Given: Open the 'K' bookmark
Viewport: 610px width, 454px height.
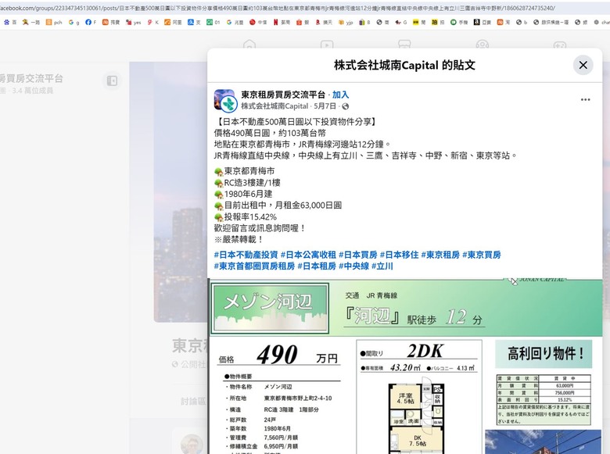Looking at the screenshot, I should pyautogui.click(x=152, y=23).
